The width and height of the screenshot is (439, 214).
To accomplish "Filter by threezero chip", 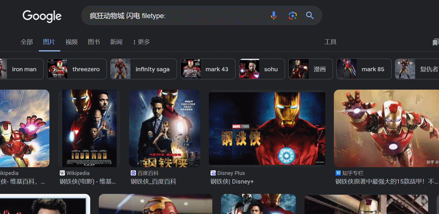I will click(77, 69).
